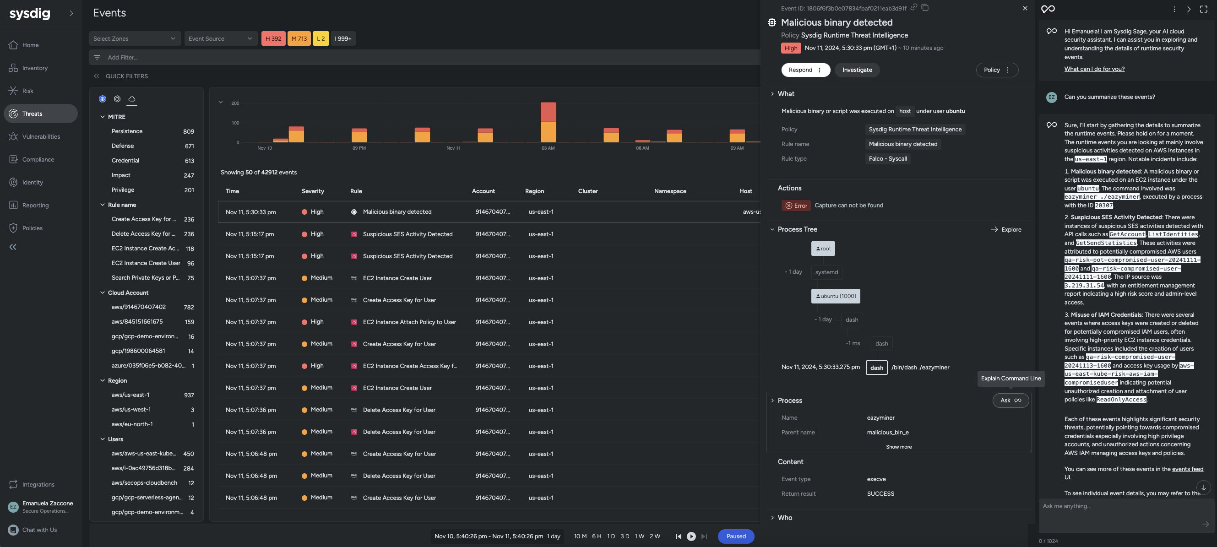1217x547 pixels.
Task: Collapse the events chart
Action: 220,102
